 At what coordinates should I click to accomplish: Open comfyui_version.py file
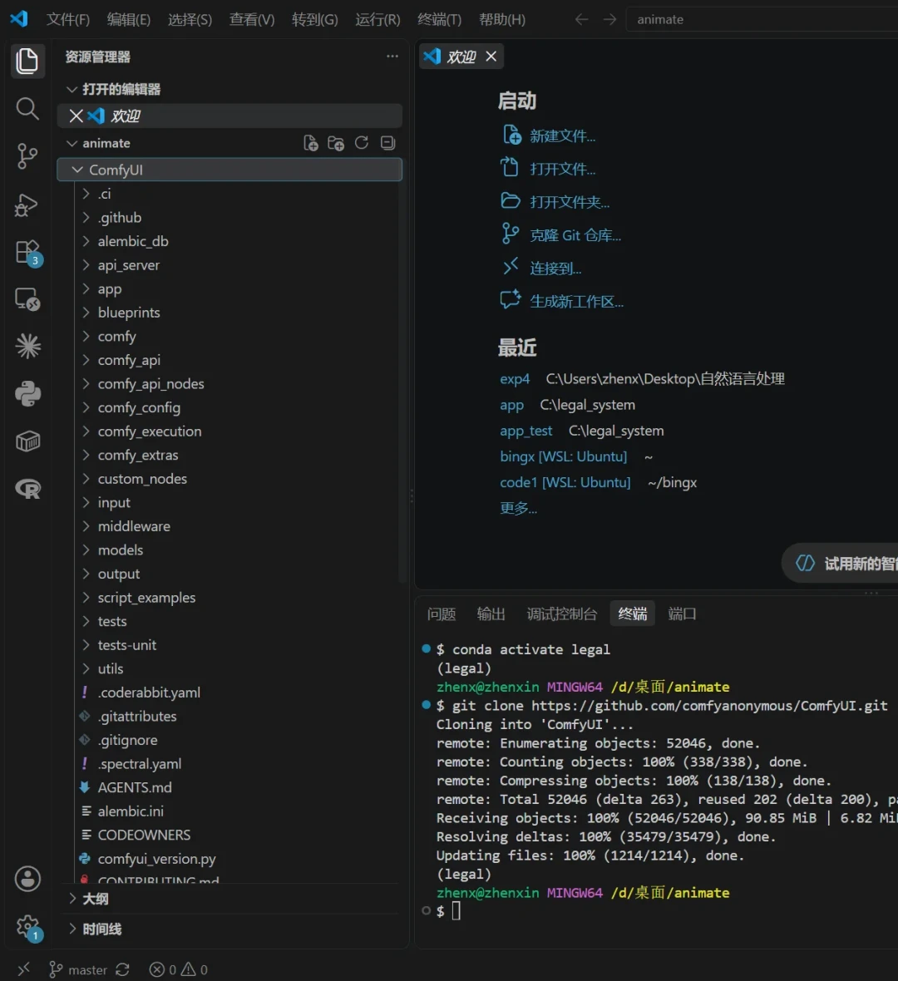coord(156,859)
